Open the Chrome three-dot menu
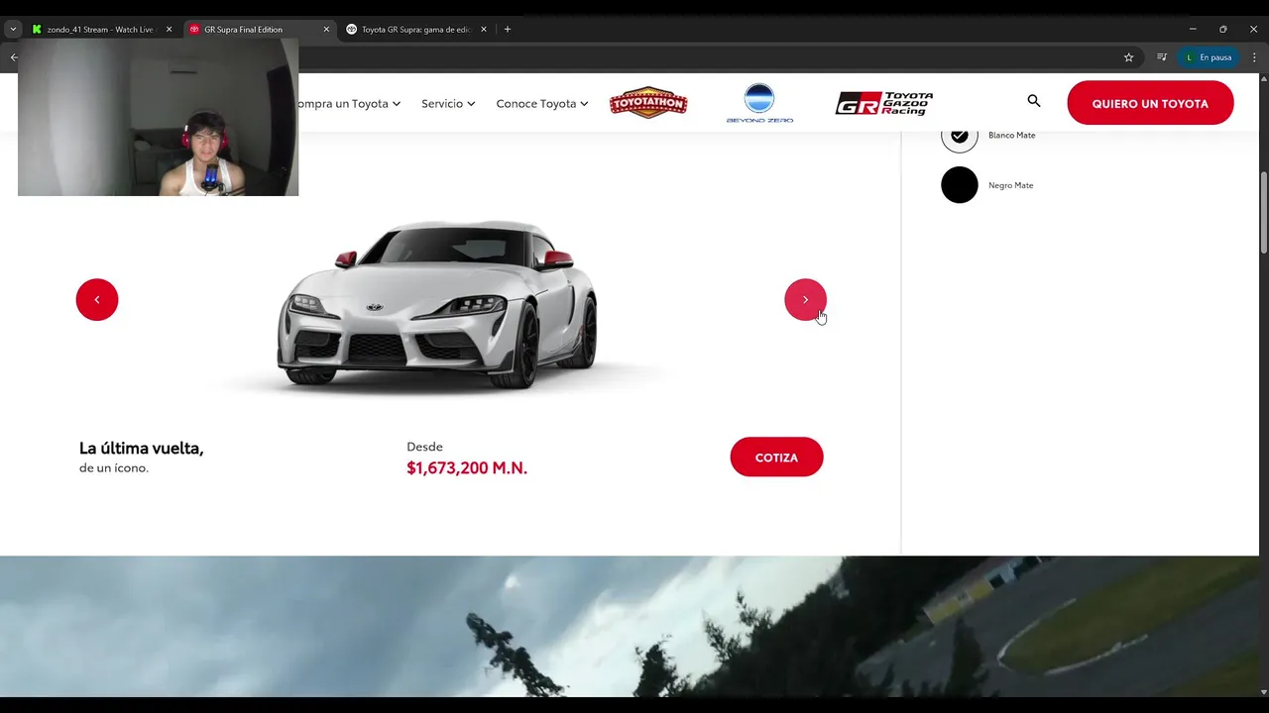The height and width of the screenshot is (713, 1269). point(1254,57)
